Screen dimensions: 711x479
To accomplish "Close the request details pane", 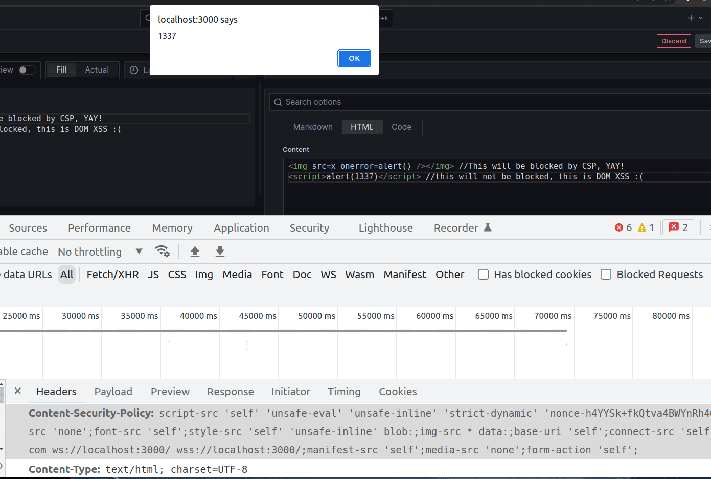I will (x=18, y=391).
